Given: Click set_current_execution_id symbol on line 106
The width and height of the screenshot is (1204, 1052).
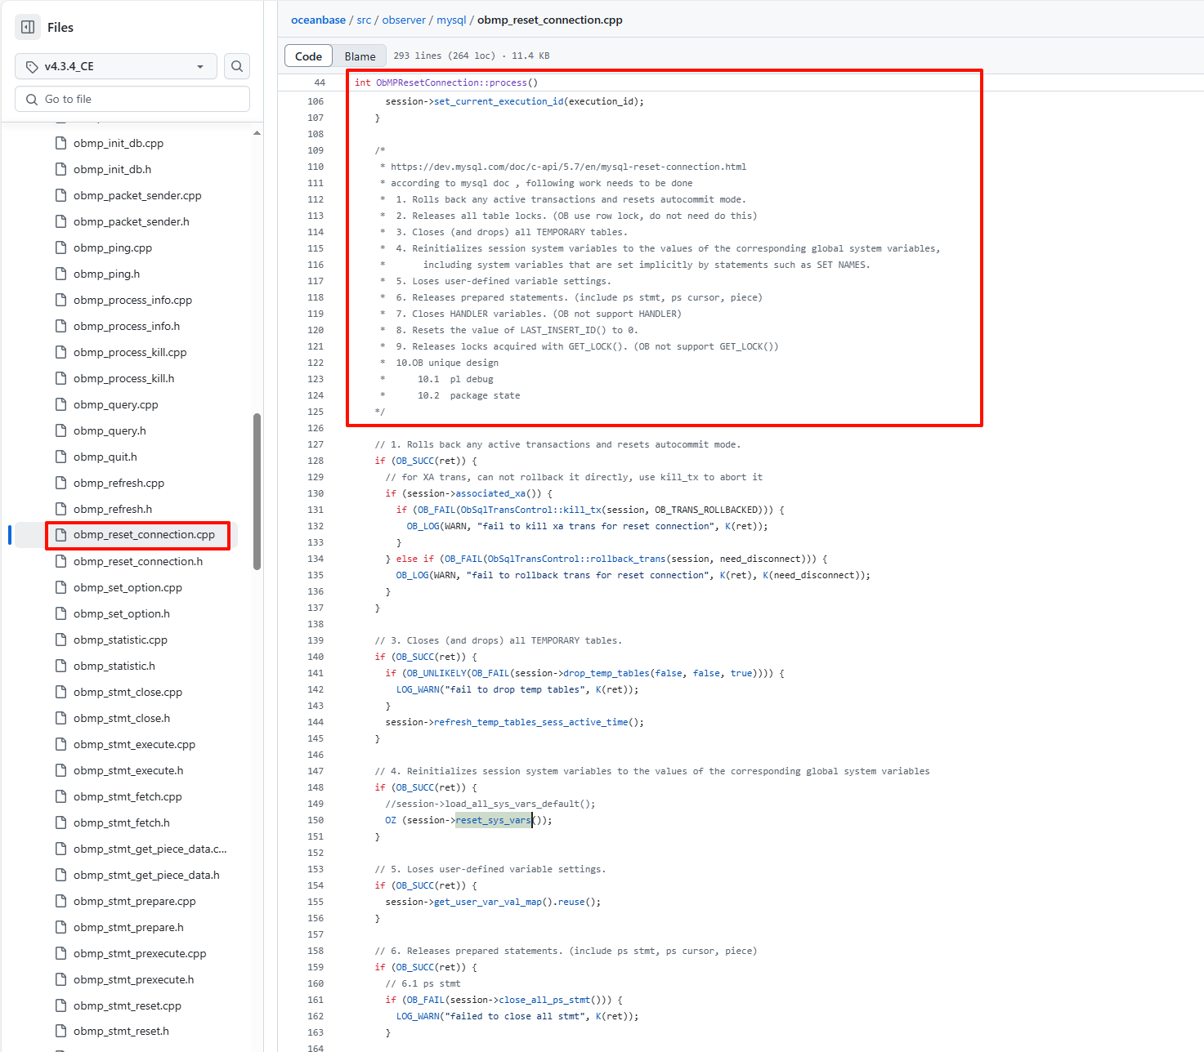Looking at the screenshot, I should point(499,101).
